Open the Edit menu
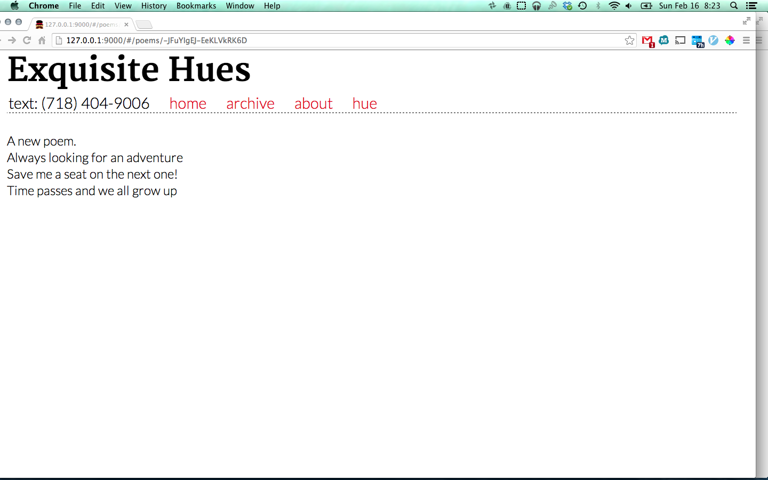 tap(98, 6)
